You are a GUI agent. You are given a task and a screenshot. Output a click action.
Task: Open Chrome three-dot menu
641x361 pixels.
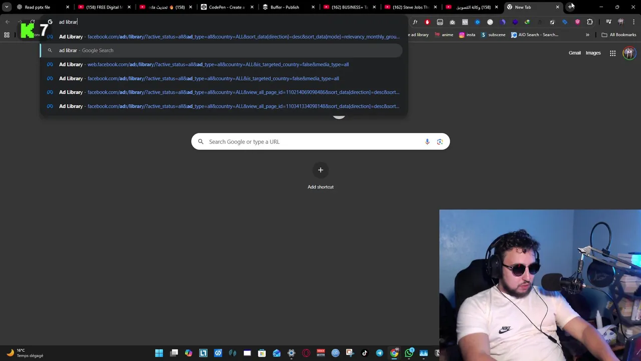point(633,22)
